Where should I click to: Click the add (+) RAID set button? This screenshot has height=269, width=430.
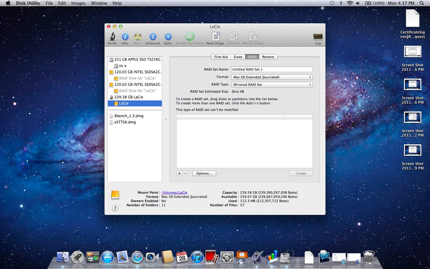pos(179,173)
